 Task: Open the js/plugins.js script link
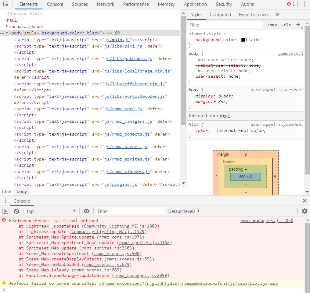(x=121, y=184)
